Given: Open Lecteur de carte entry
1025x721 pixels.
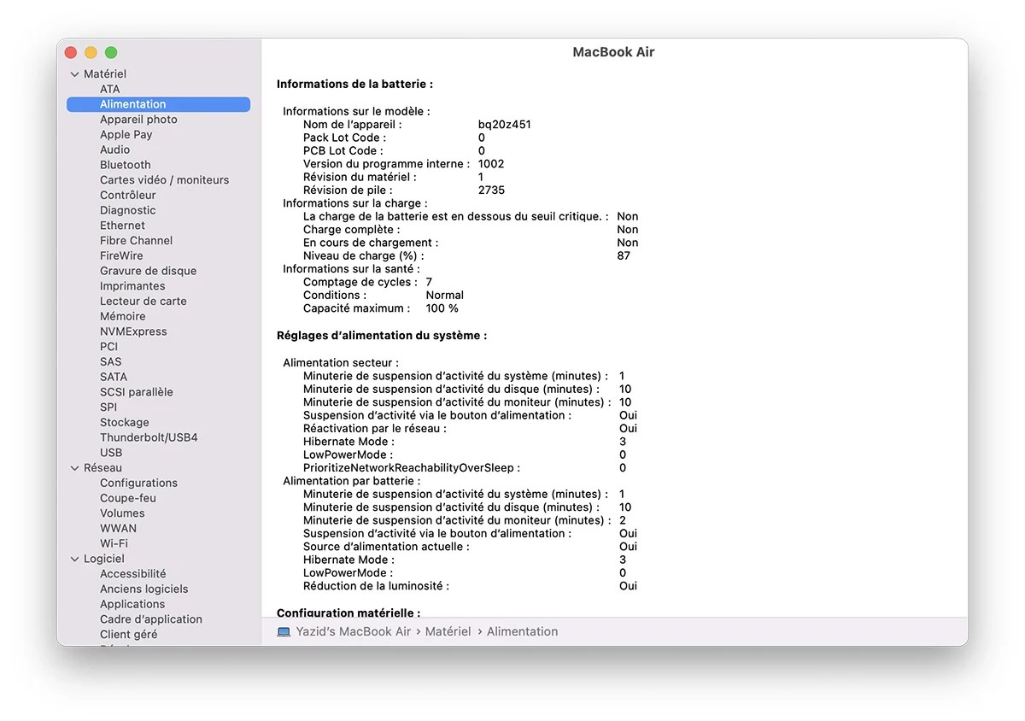Looking at the screenshot, I should [x=143, y=302].
